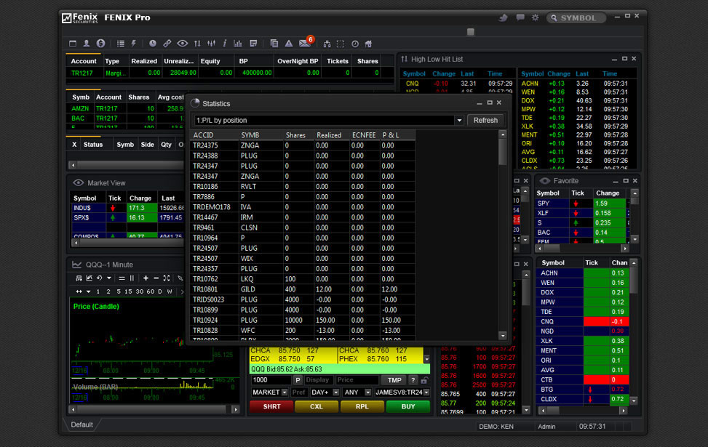This screenshot has height=447, width=708.
Task: Switch to the Default layout tab
Action: 81,425
